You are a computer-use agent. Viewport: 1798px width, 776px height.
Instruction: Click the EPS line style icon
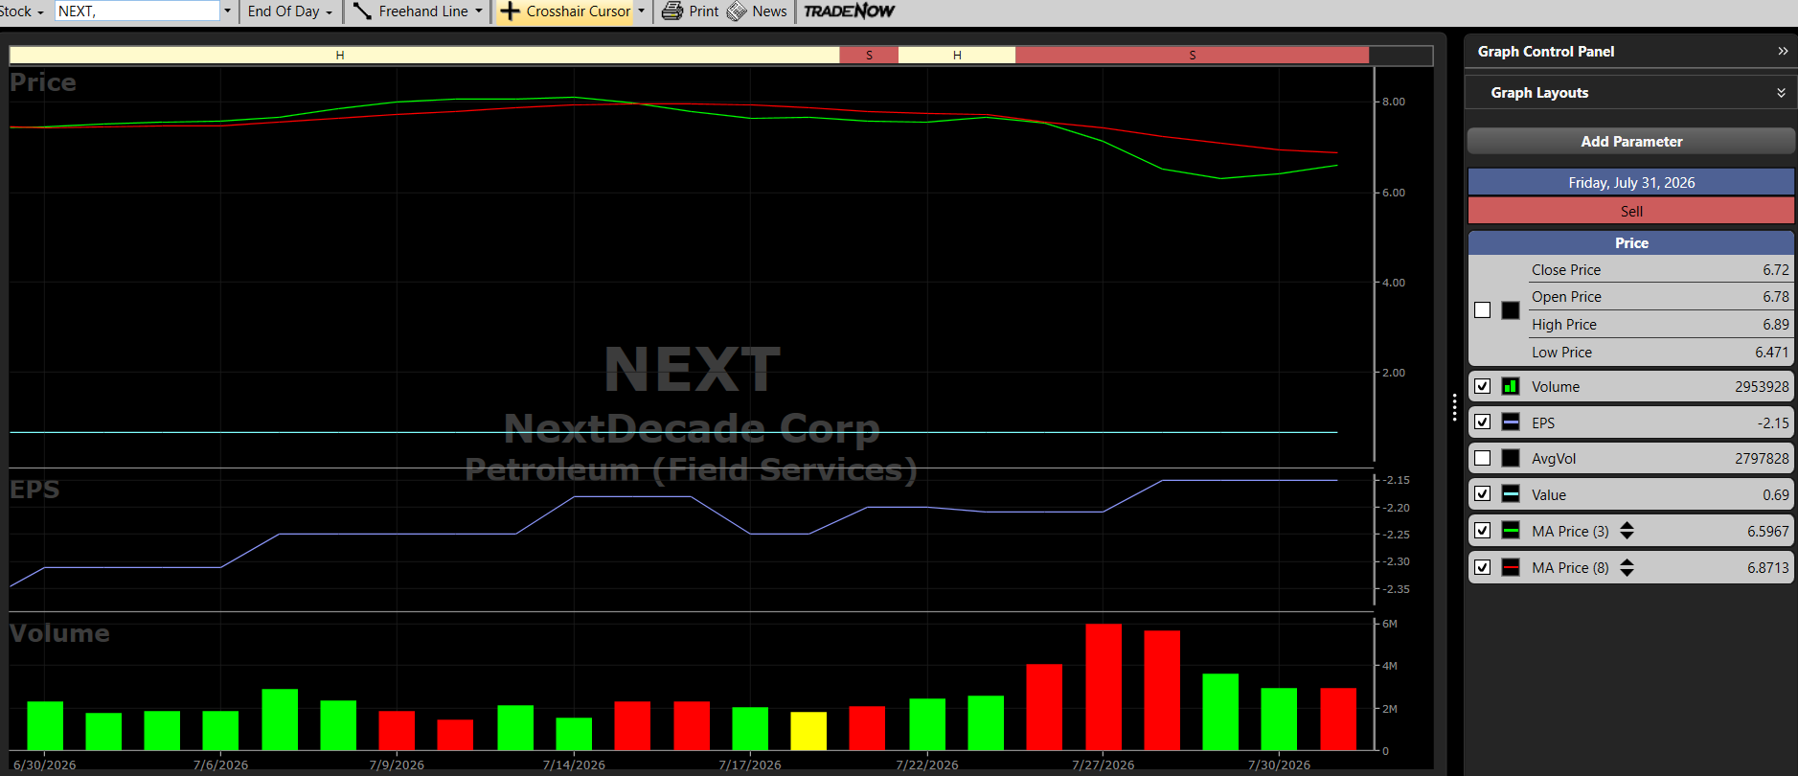pos(1511,422)
